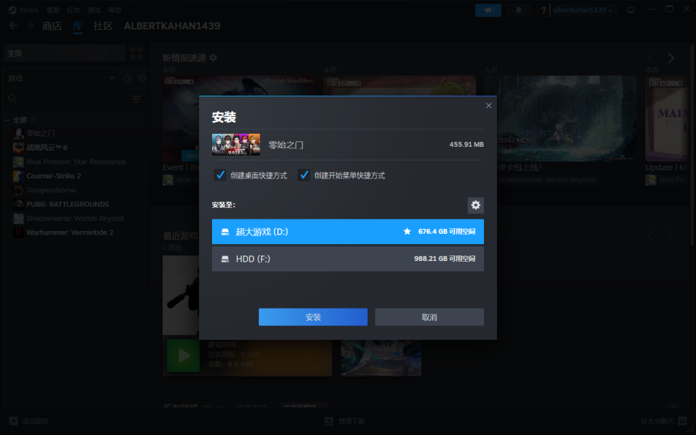Open the install location settings gear
The width and height of the screenshot is (696, 435).
pos(475,205)
